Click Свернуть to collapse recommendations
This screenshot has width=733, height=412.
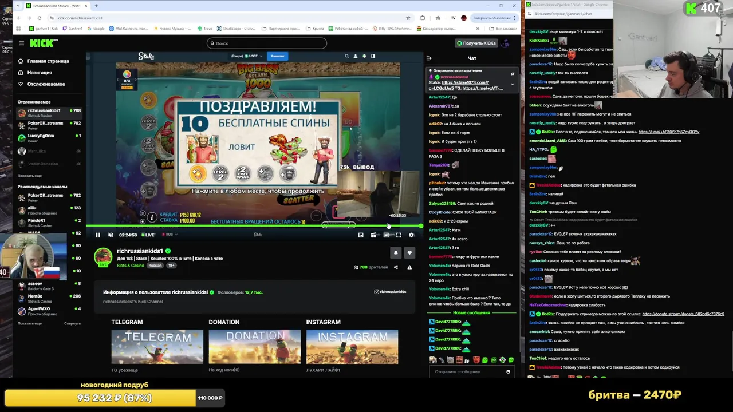coord(72,323)
